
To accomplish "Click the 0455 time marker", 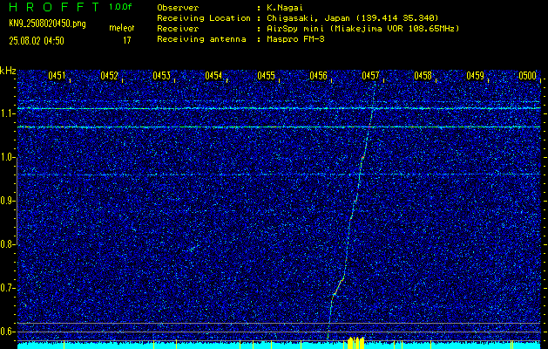I will pyautogui.click(x=266, y=75).
